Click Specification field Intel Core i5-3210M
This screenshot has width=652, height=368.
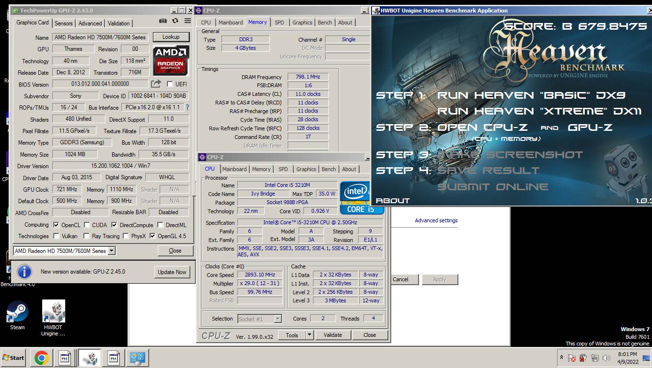pos(310,223)
